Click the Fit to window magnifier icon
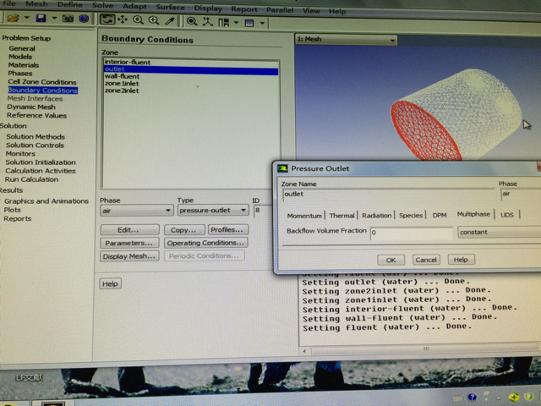The width and height of the screenshot is (541, 406). [192, 21]
